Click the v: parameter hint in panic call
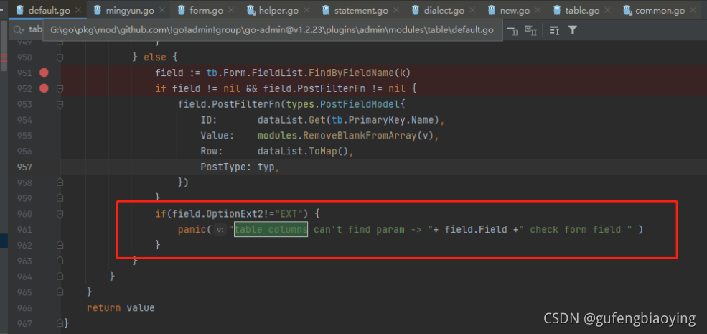 [220, 230]
